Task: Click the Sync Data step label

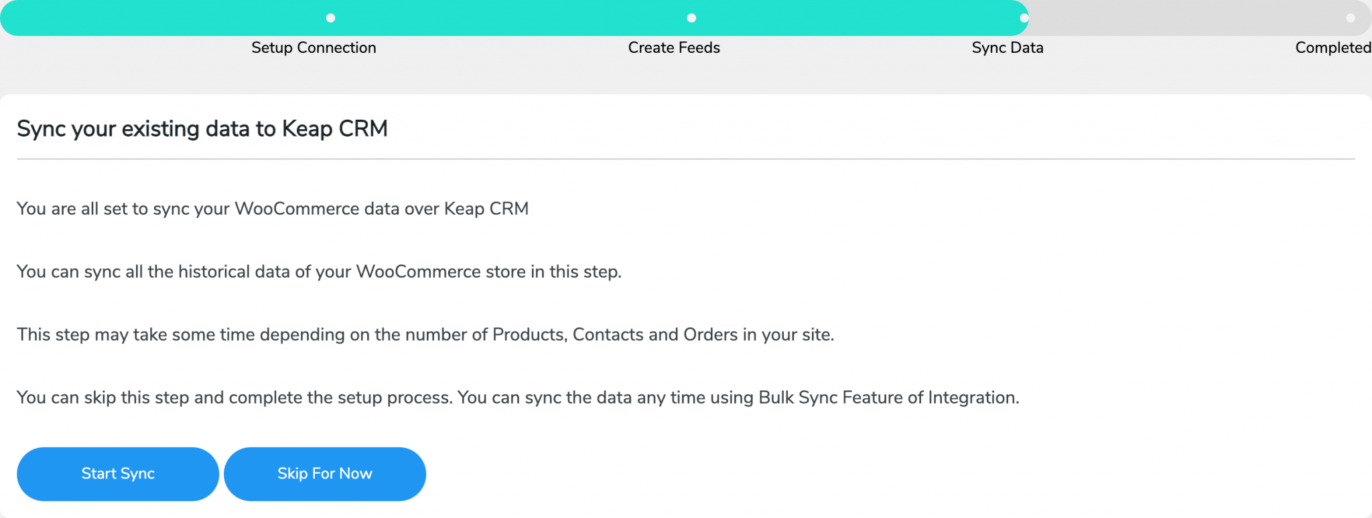Action: (x=1007, y=48)
